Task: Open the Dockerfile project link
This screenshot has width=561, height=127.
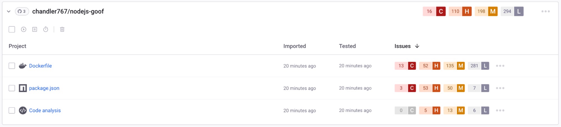Action: [x=40, y=66]
